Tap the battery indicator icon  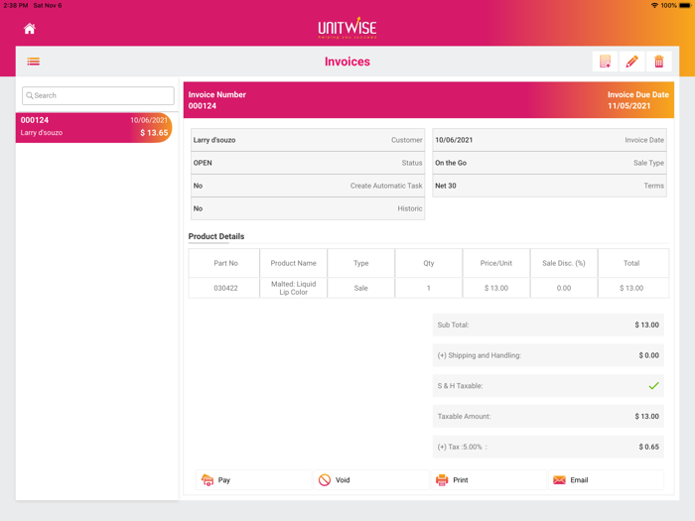[685, 5]
